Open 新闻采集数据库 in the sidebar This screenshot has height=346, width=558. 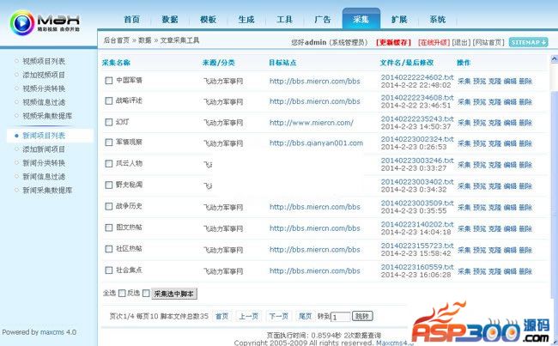coord(47,191)
